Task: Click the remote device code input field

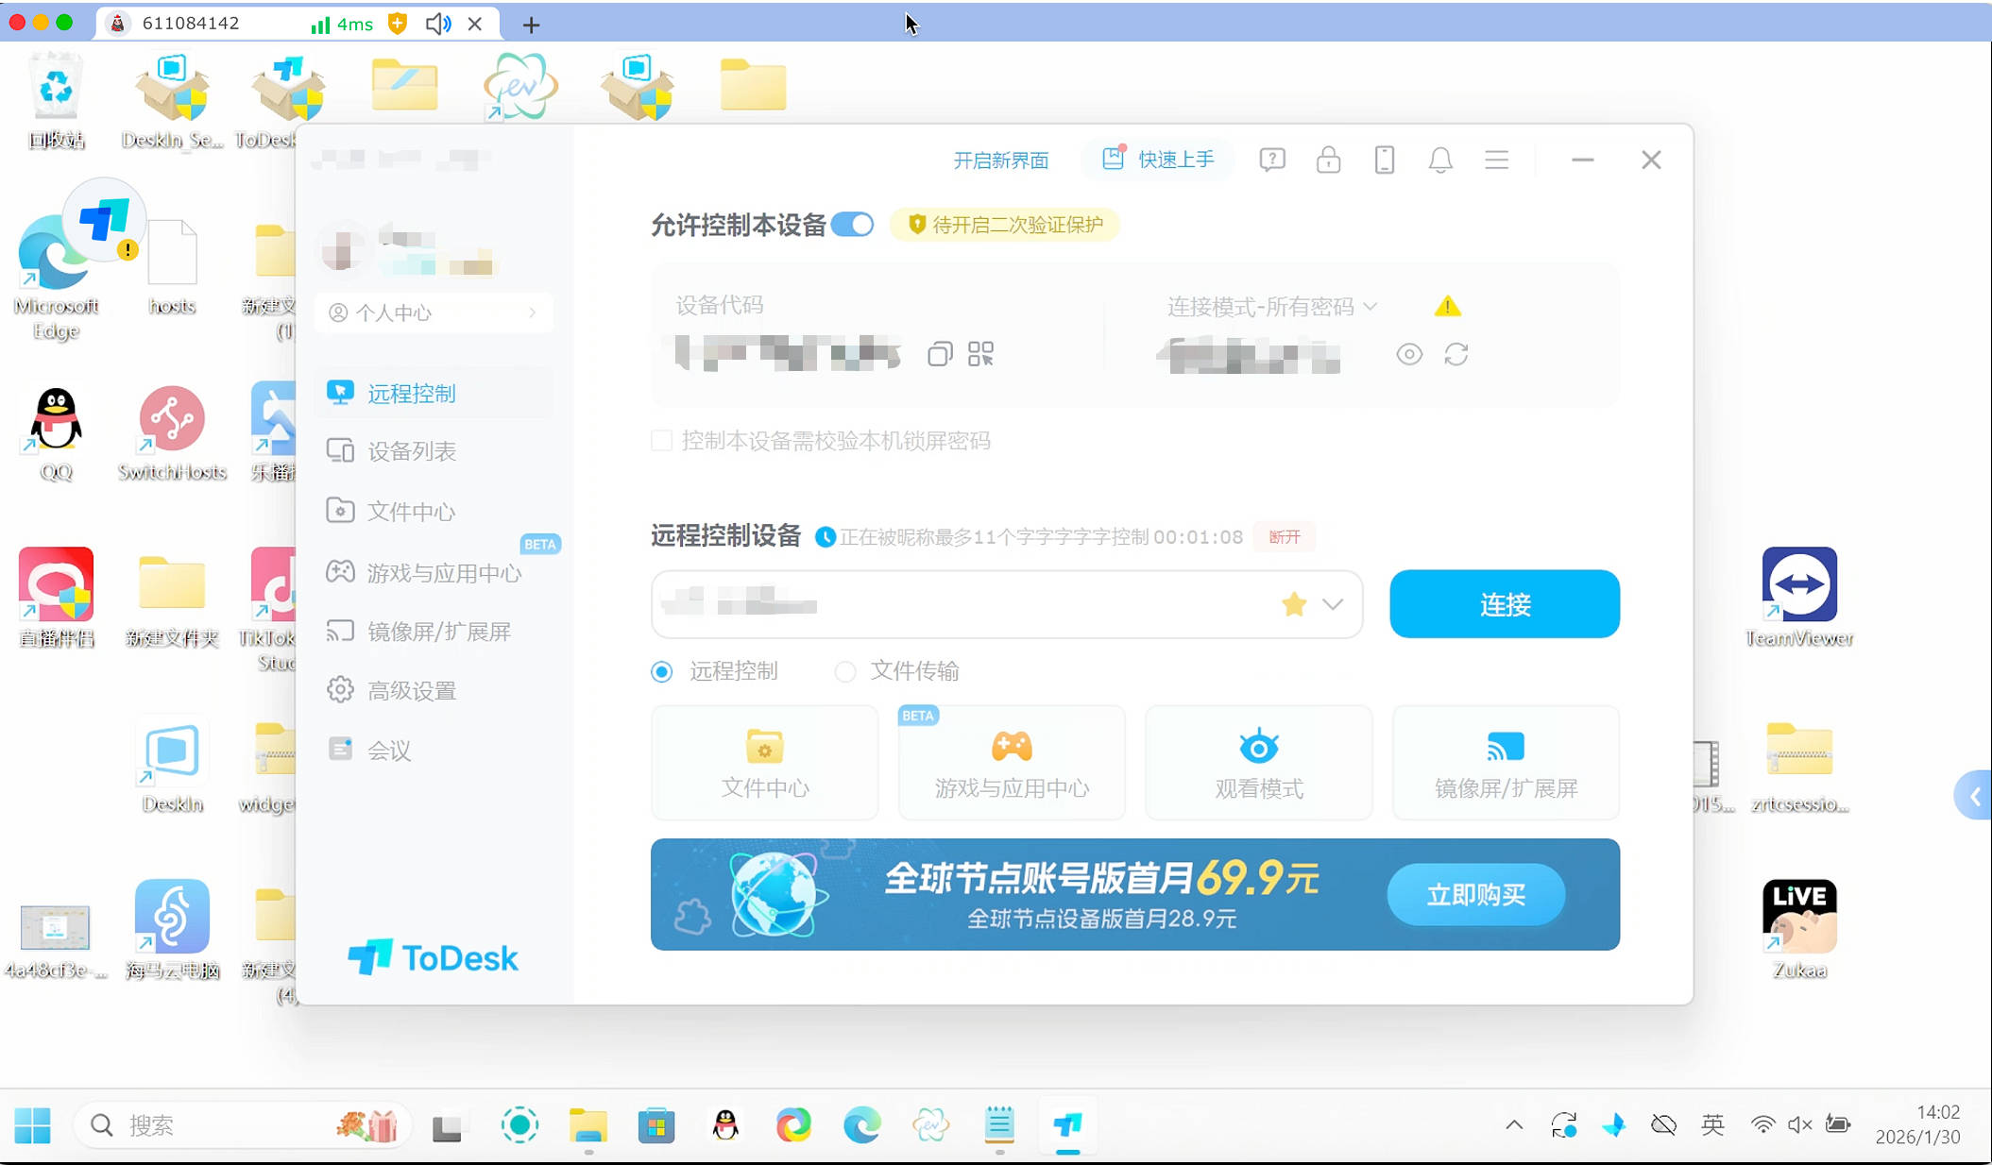Action: point(963,604)
